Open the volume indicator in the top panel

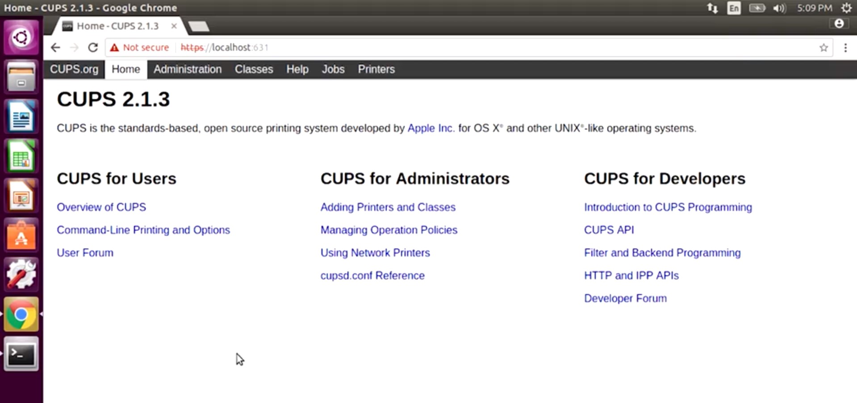[779, 8]
